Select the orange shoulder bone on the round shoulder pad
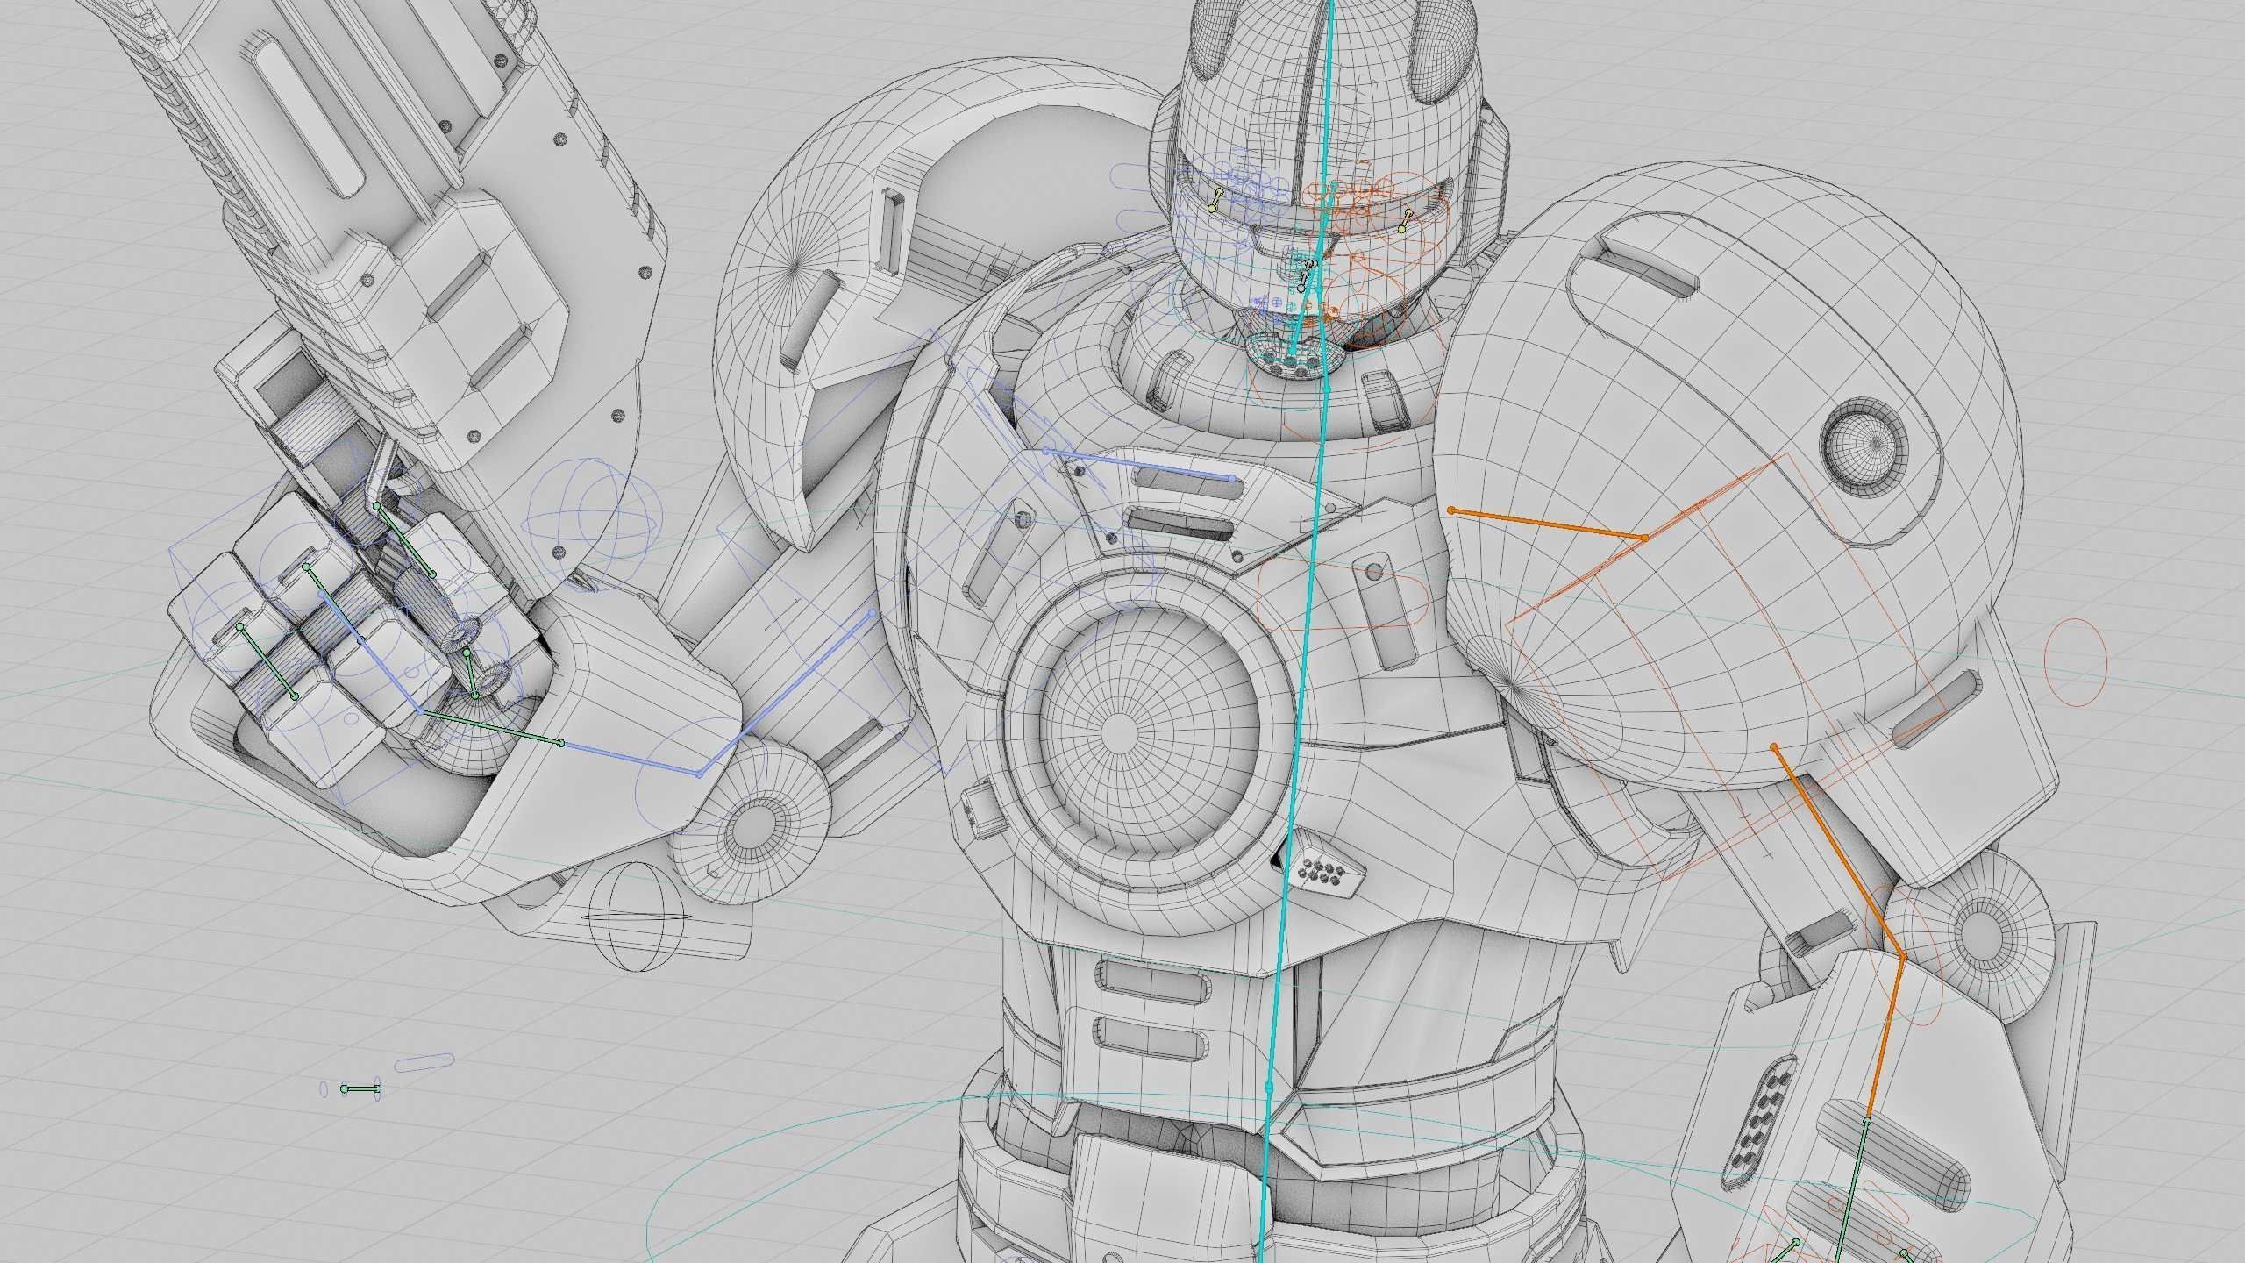The image size is (2245, 1263). [x=1548, y=523]
